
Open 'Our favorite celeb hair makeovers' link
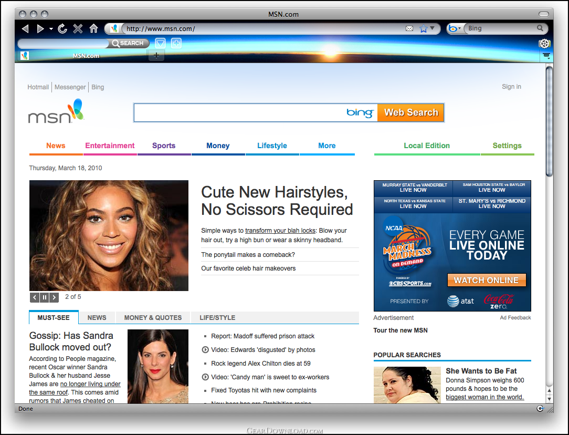248,268
